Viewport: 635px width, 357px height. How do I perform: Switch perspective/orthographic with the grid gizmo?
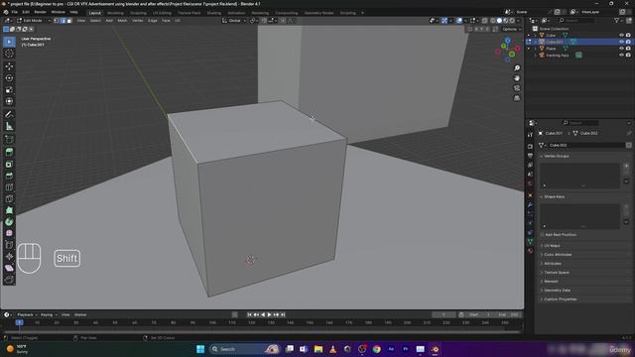pos(517,98)
